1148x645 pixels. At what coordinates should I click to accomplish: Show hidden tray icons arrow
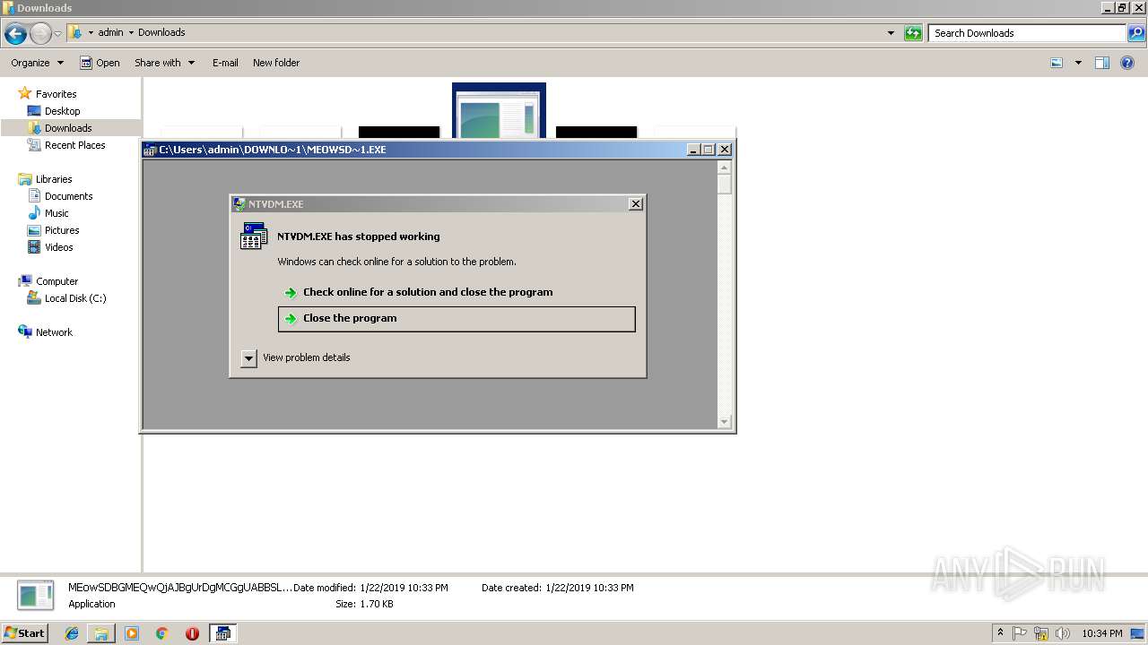[x=1000, y=633]
